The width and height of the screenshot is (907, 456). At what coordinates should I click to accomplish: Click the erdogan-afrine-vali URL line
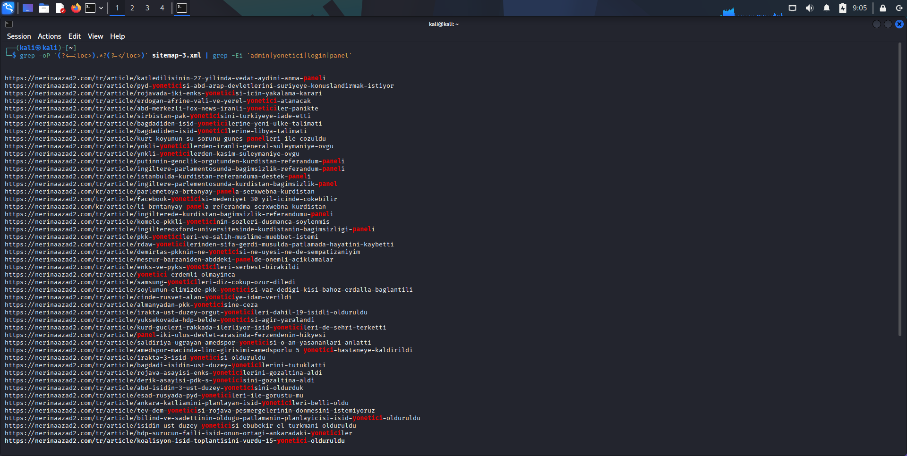158,101
